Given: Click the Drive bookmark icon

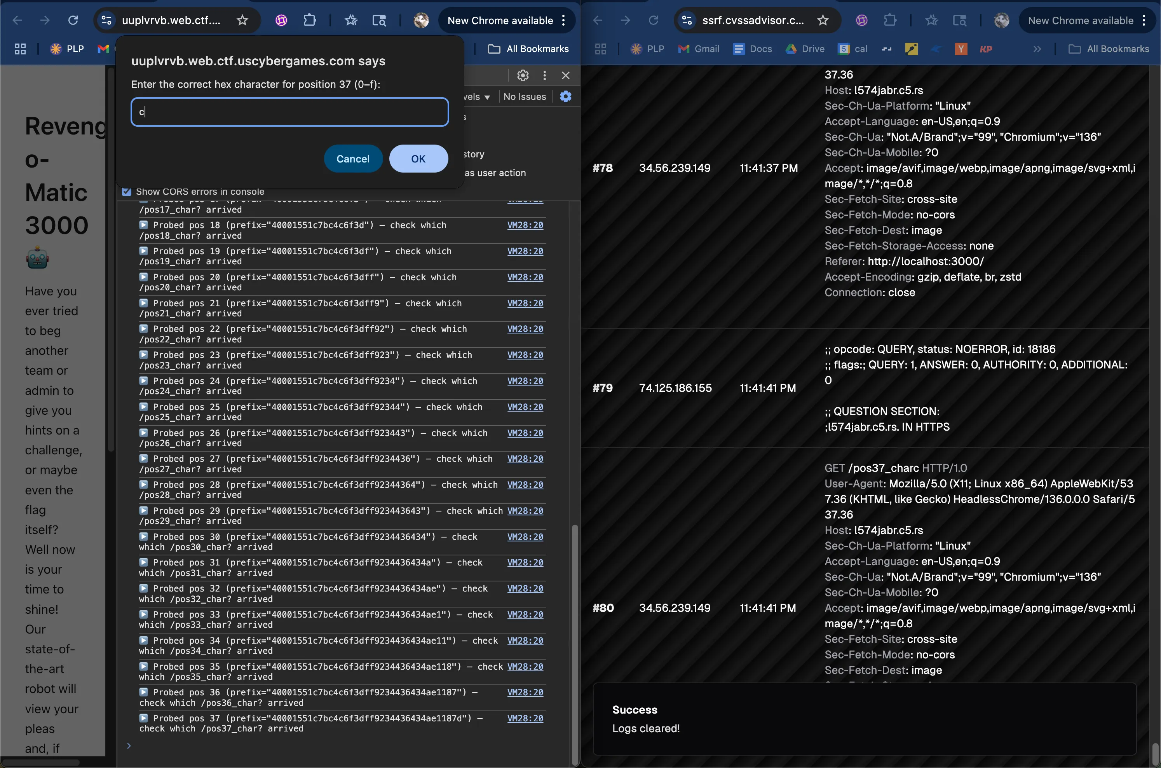Looking at the screenshot, I should pyautogui.click(x=791, y=49).
